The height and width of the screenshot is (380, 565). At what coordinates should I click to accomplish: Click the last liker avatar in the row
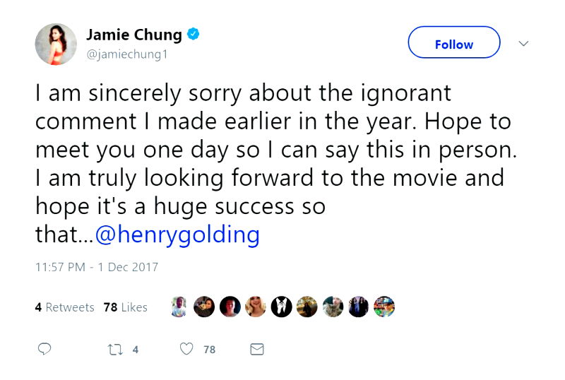point(383,307)
